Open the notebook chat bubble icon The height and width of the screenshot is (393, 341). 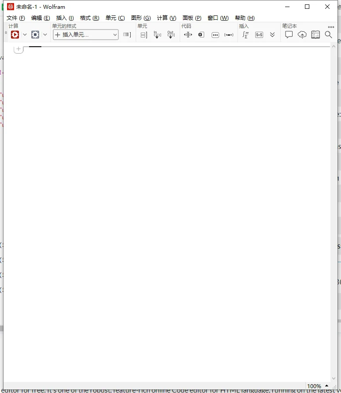click(x=289, y=34)
